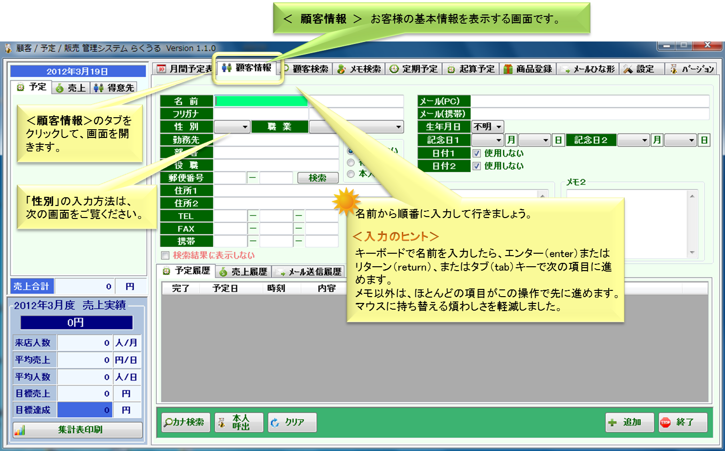Click the green plus icon on 追加

tap(613, 423)
